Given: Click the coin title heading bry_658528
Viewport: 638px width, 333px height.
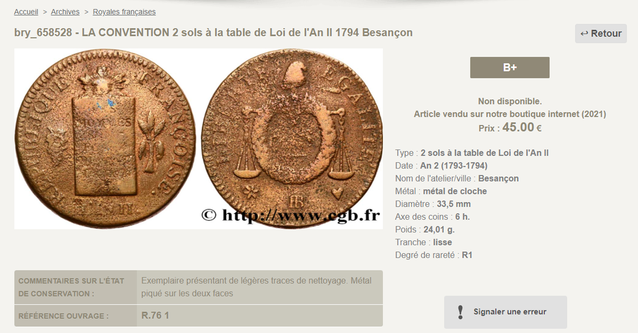Looking at the screenshot, I should point(213,32).
